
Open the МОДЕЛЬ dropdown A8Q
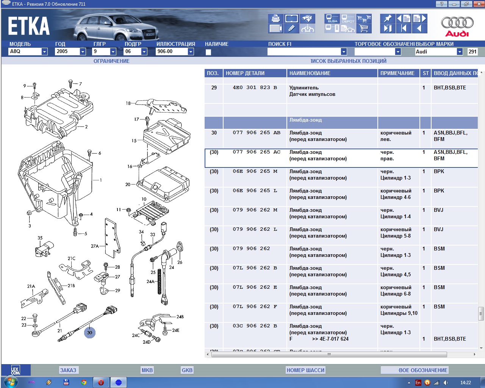[x=45, y=52]
